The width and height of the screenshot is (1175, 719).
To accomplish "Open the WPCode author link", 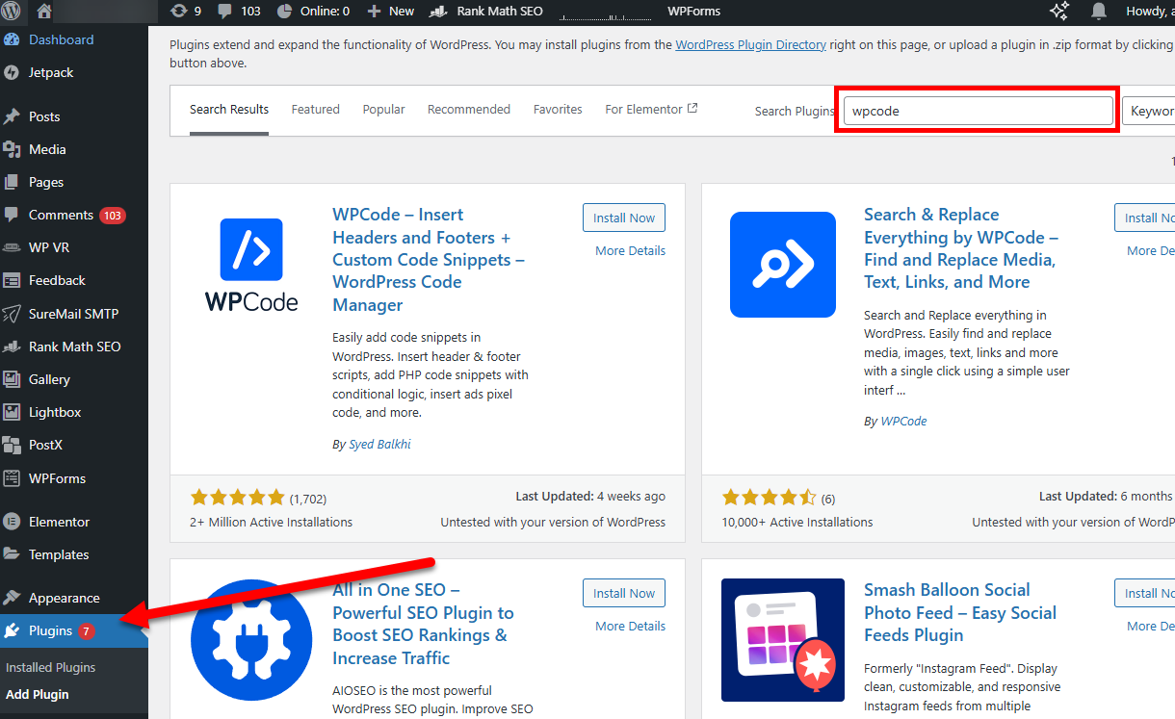I will pos(903,421).
